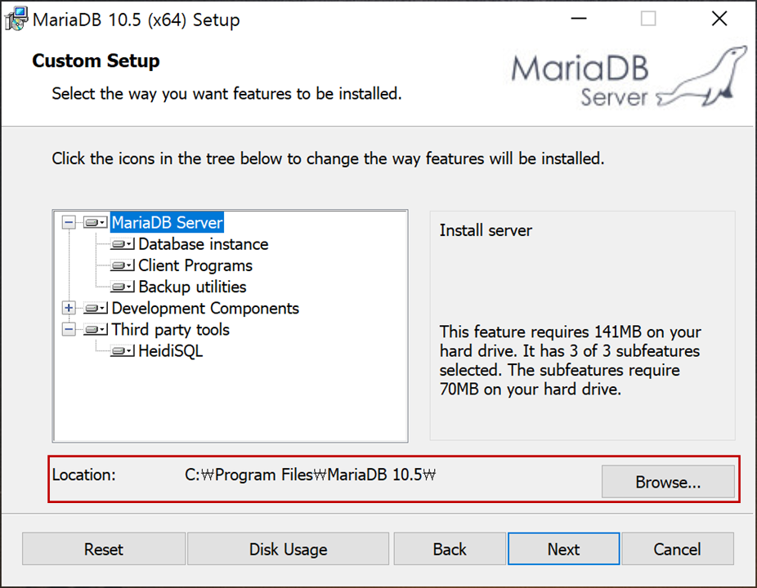The image size is (757, 588).
Task: Go Back to the previous step
Action: coord(450,549)
